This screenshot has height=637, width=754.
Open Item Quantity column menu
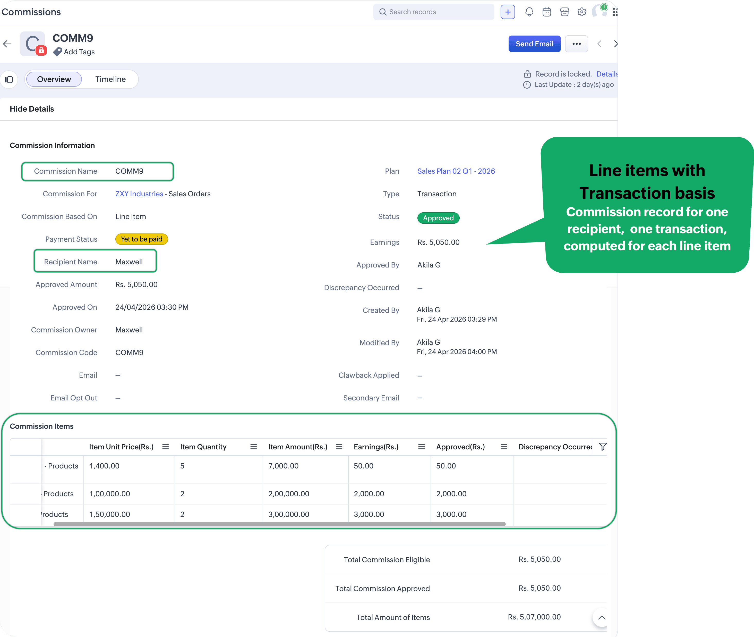tap(254, 447)
